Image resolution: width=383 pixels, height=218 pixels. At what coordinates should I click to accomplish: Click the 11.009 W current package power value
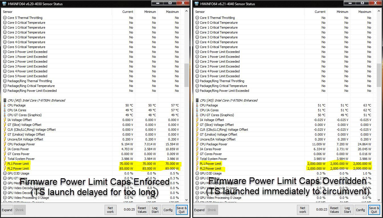tap(319, 144)
